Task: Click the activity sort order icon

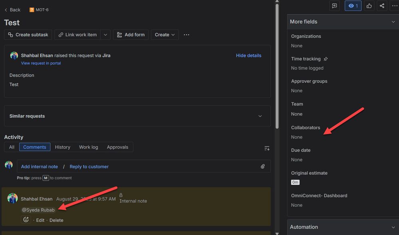Action: click(267, 148)
